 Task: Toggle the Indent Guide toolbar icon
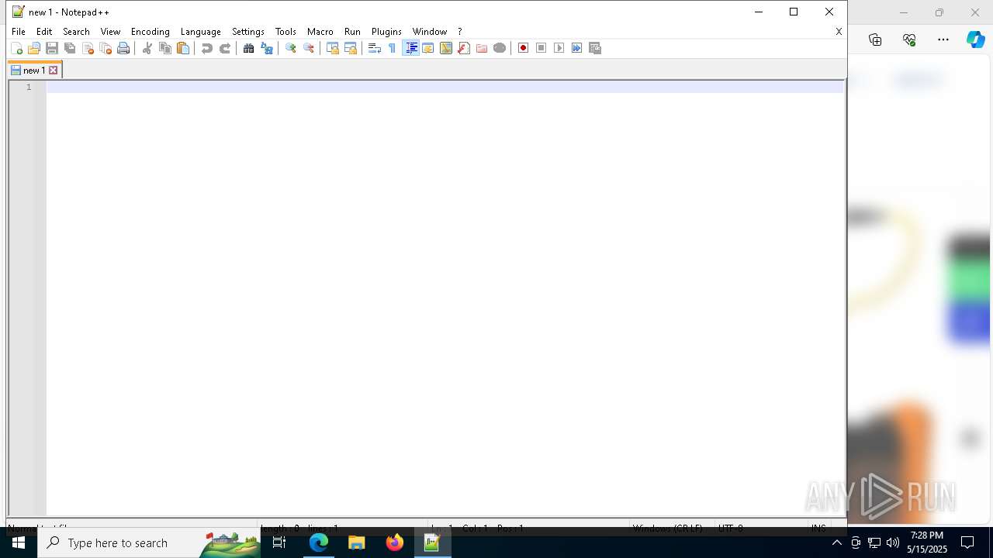pyautogui.click(x=410, y=48)
